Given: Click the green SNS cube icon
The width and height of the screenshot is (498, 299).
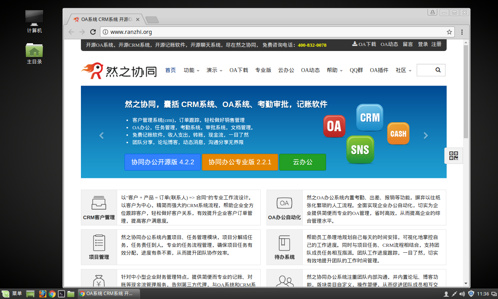Looking at the screenshot, I should pyautogui.click(x=360, y=149).
